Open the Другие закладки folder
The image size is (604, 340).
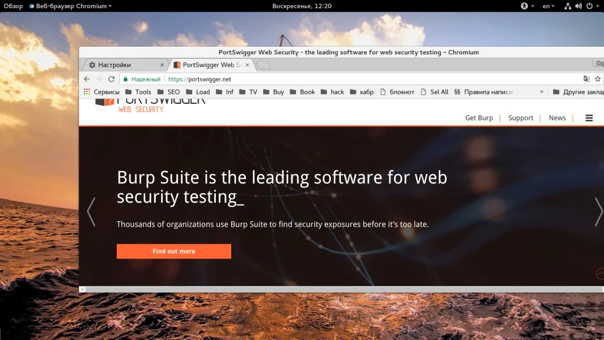point(578,91)
